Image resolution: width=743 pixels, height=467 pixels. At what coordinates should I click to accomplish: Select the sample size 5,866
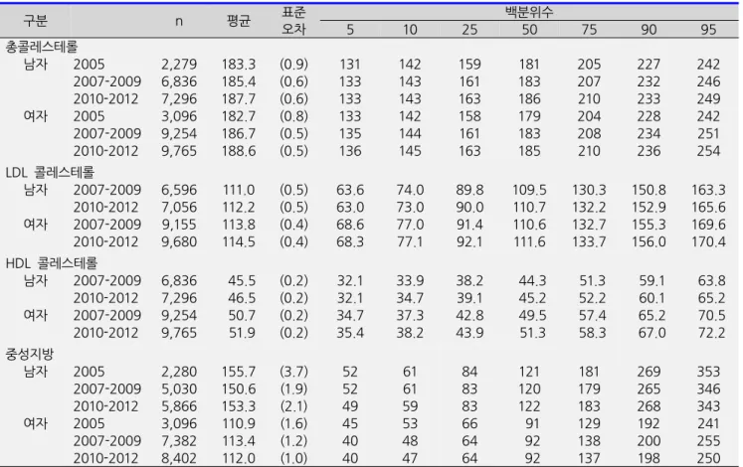pos(179,406)
